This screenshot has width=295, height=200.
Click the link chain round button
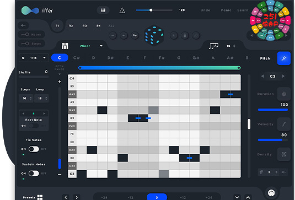coord(196,35)
